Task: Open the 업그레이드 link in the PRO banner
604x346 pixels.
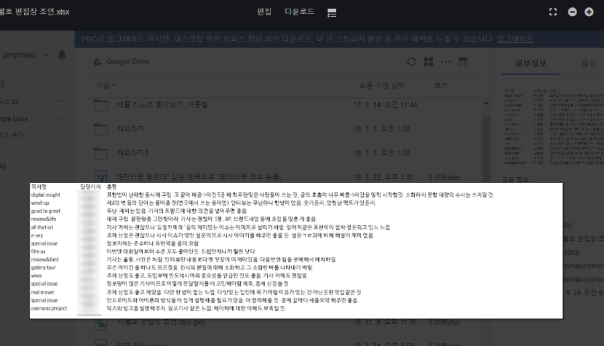Action: tap(515, 39)
